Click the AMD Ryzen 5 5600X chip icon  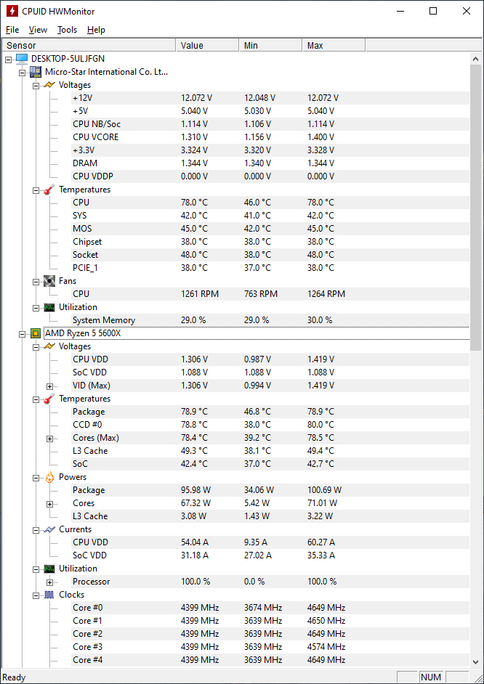pos(36,333)
